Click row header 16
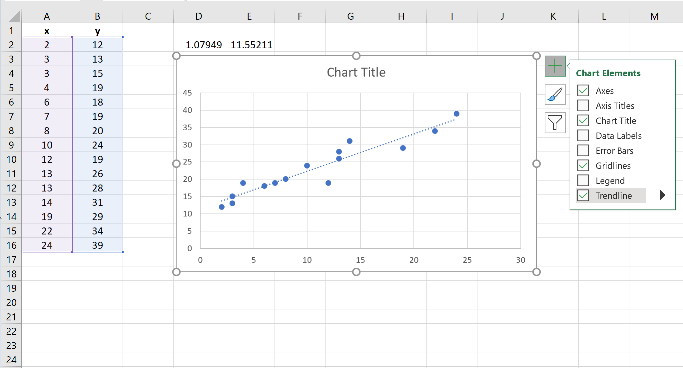This screenshot has width=683, height=368. [x=12, y=245]
